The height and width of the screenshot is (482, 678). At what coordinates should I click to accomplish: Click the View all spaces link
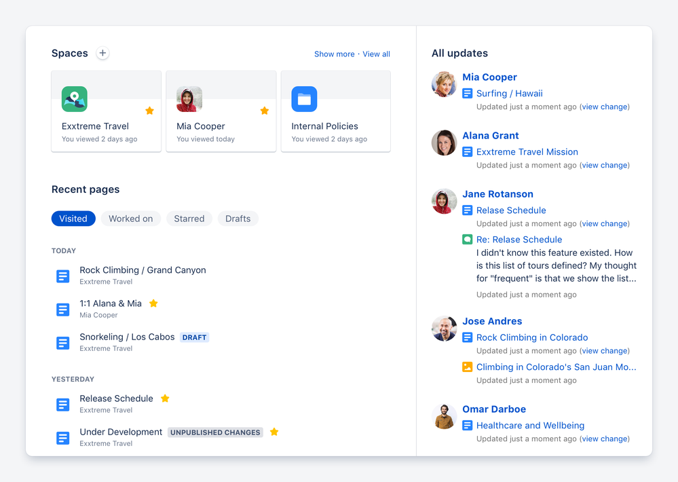[x=376, y=54]
